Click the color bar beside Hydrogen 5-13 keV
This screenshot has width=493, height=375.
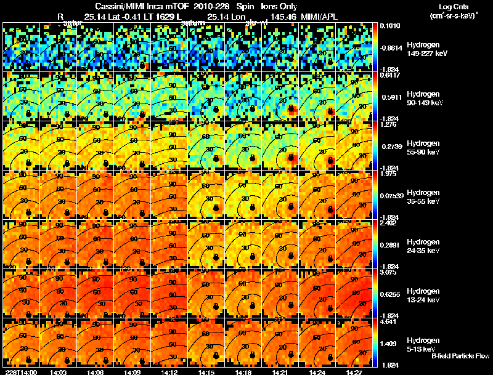point(375,343)
